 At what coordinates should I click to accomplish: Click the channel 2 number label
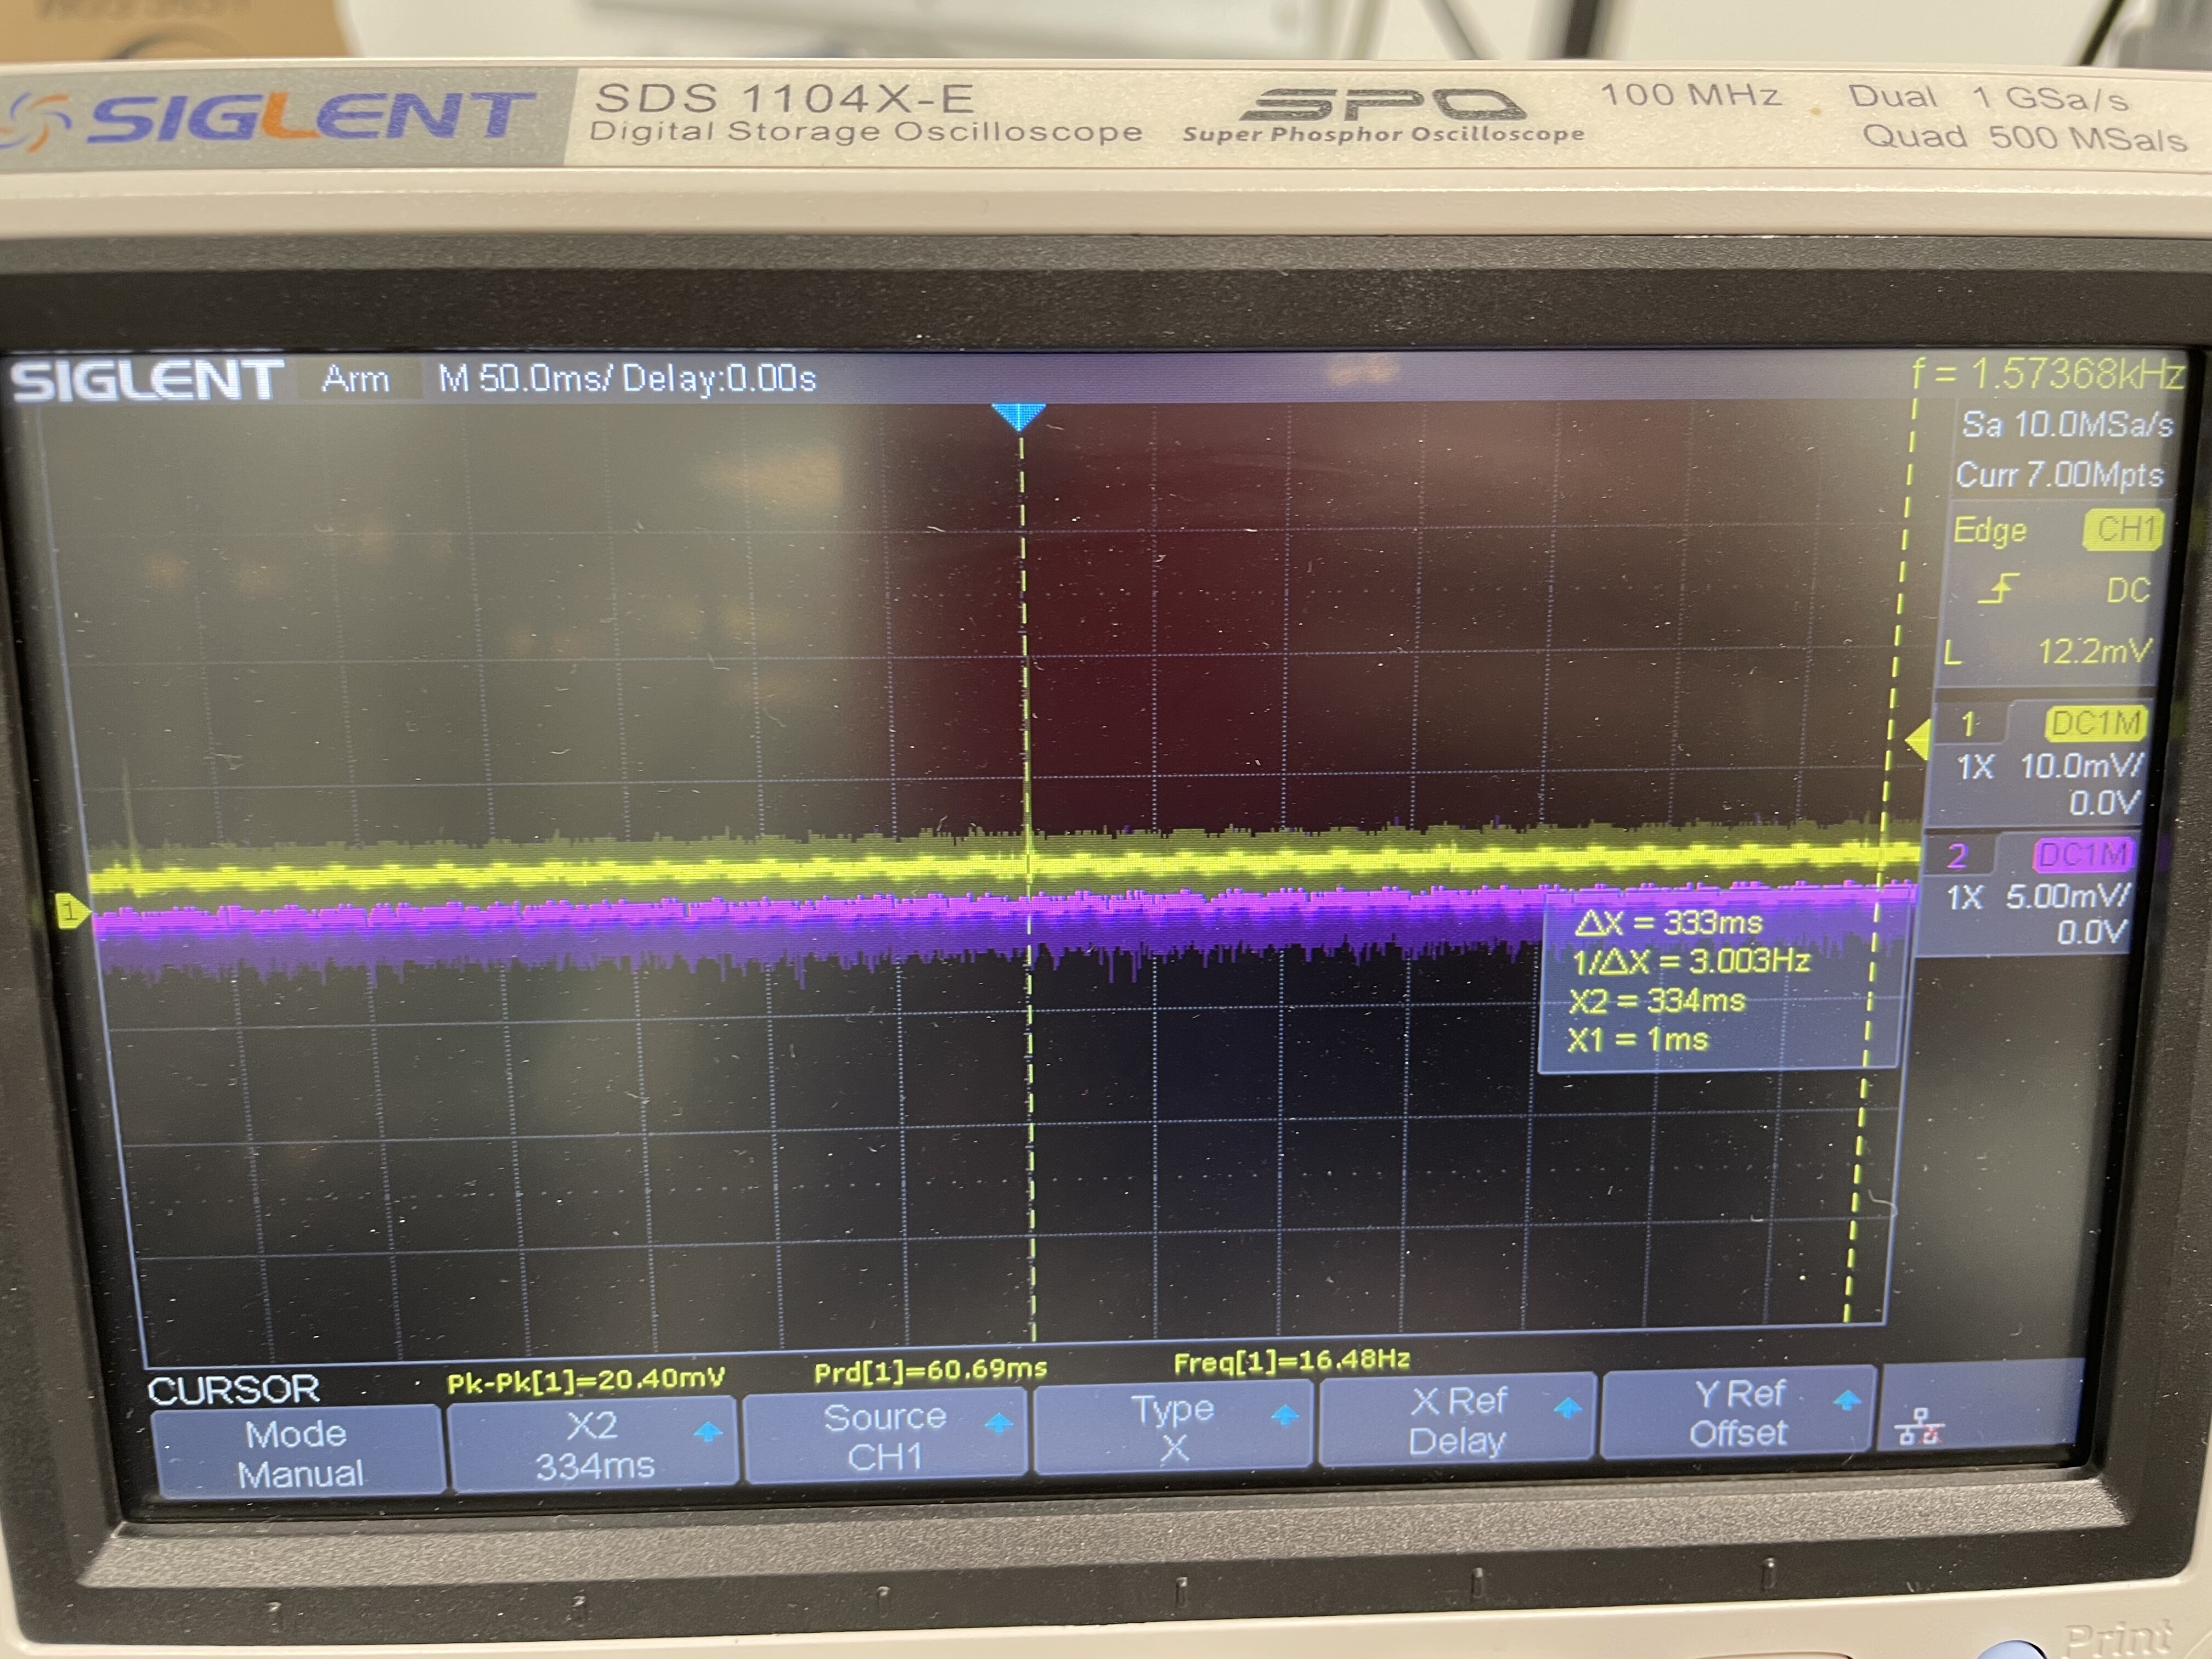pos(1957,855)
